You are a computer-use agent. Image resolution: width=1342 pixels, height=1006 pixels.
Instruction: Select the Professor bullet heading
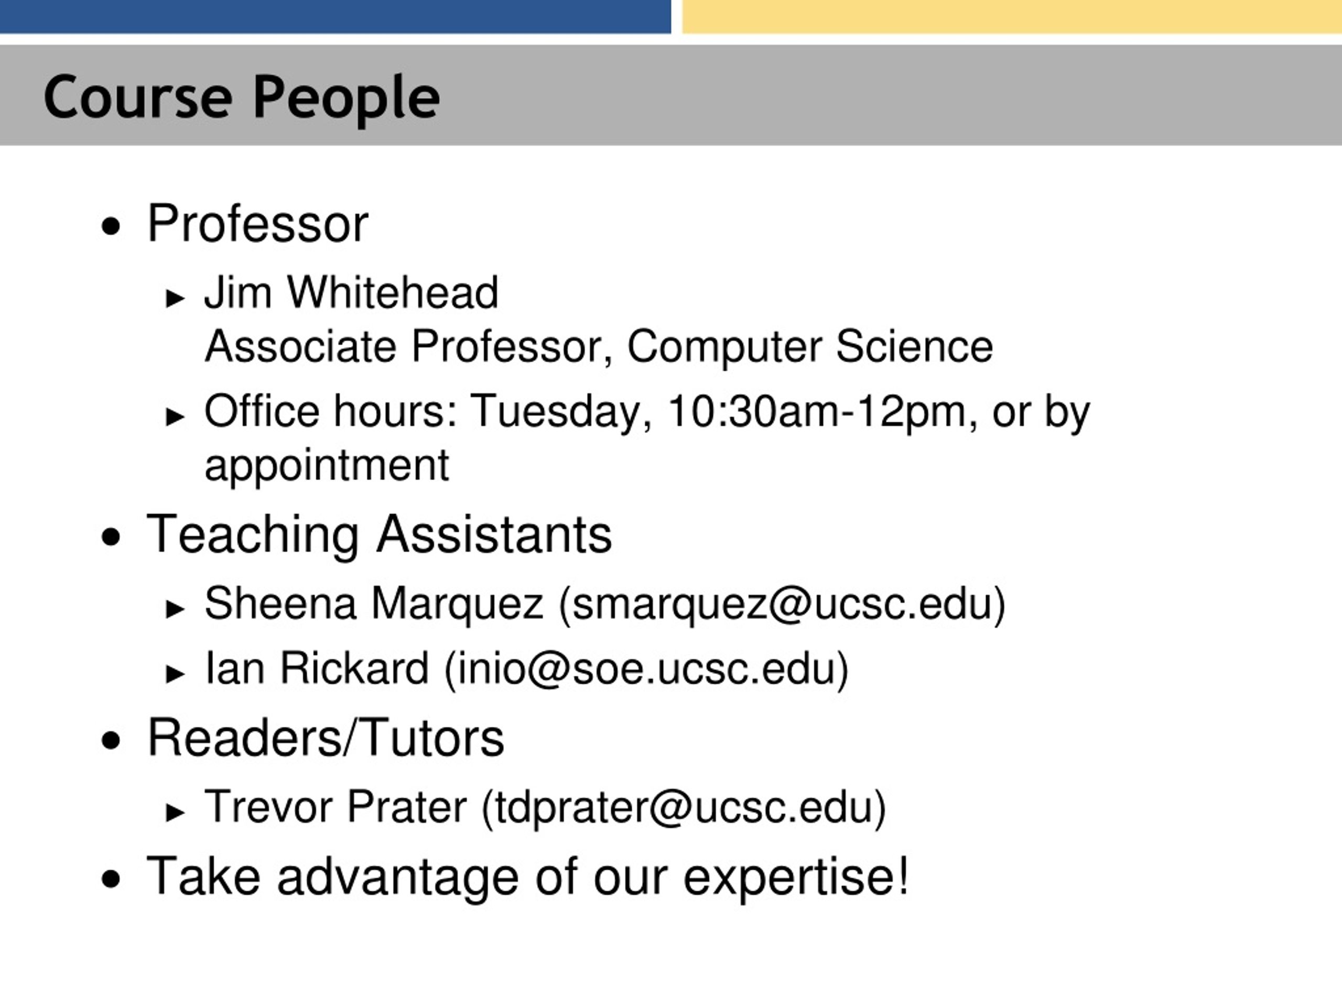pyautogui.click(x=258, y=224)
